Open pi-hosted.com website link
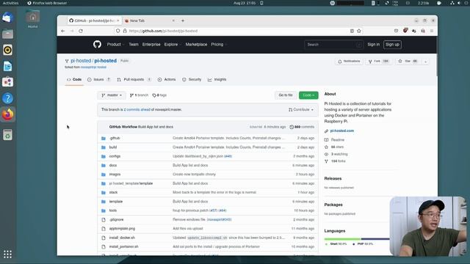470x264 pixels. 341,131
